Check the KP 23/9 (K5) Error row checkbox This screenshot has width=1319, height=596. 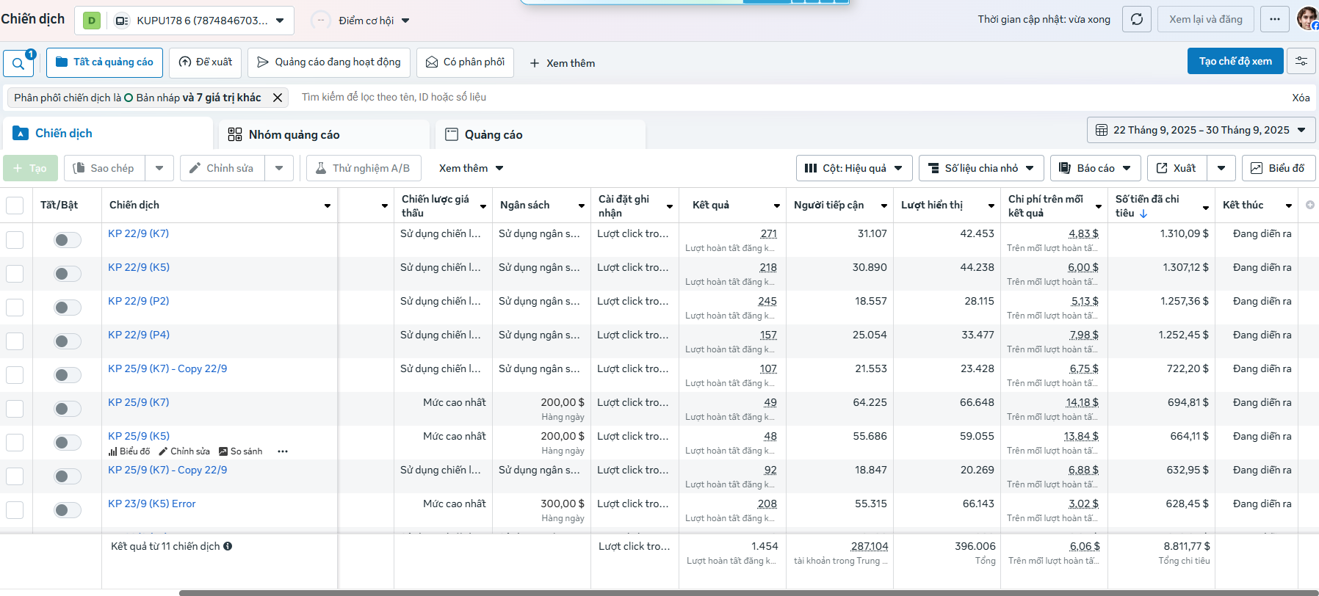(x=15, y=510)
